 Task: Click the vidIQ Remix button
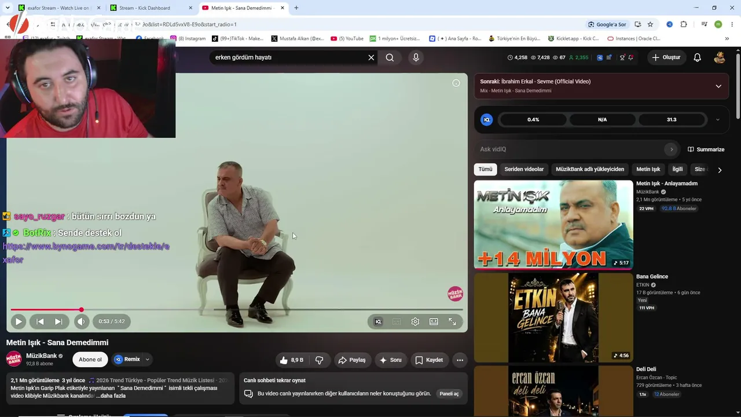click(127, 360)
